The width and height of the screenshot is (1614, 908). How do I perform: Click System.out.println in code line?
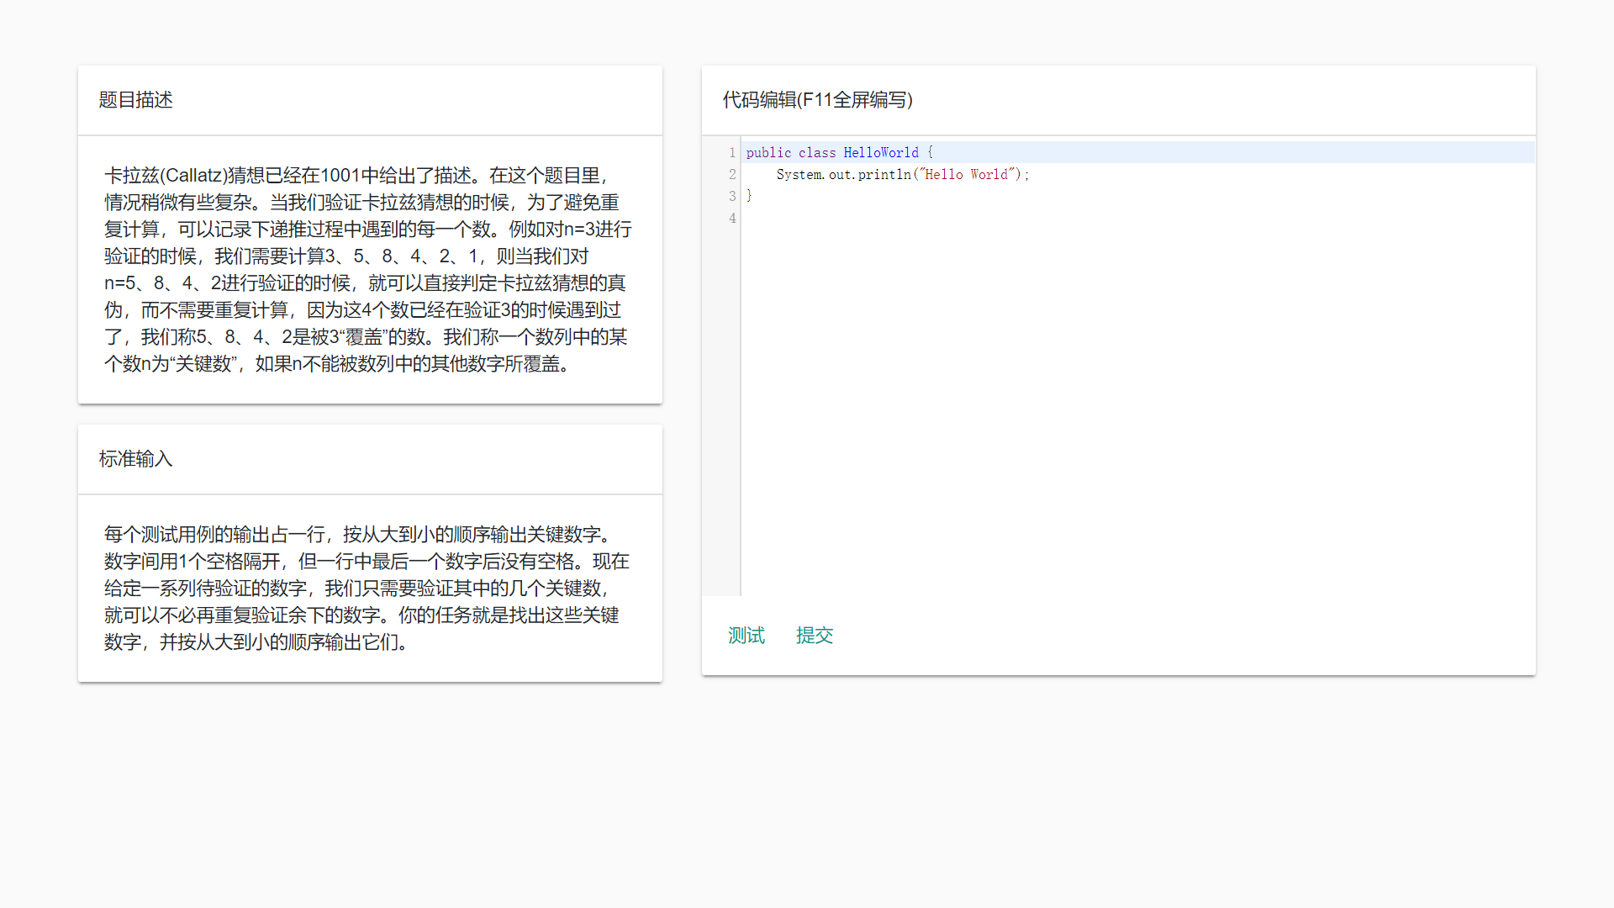click(x=843, y=175)
